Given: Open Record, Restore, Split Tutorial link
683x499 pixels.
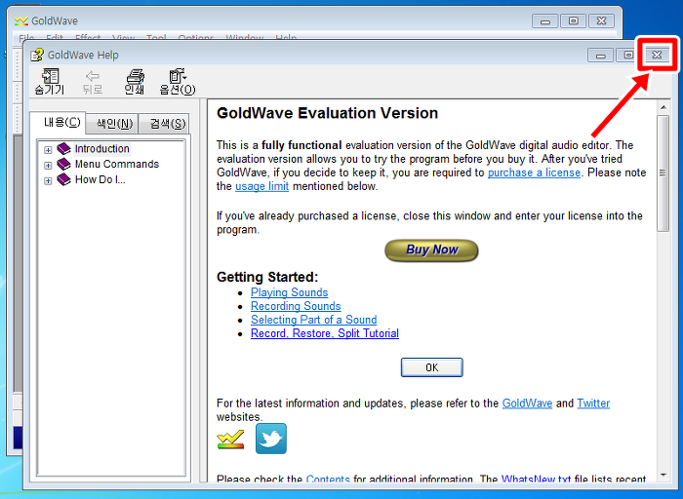Looking at the screenshot, I should pos(325,333).
